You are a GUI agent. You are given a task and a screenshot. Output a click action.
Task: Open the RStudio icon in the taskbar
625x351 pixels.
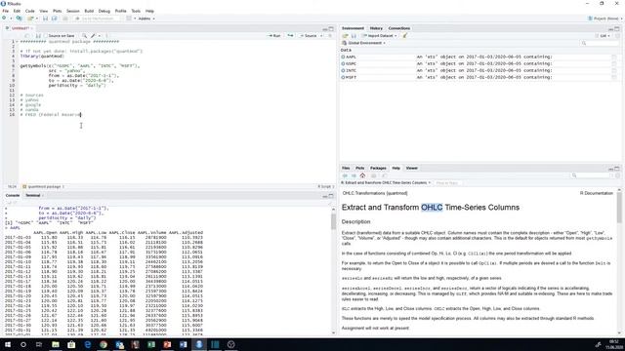click(199, 344)
